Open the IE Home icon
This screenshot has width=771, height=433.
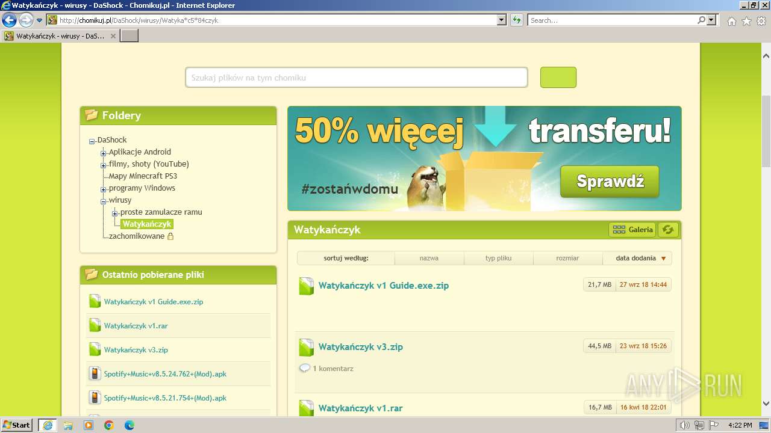point(731,21)
